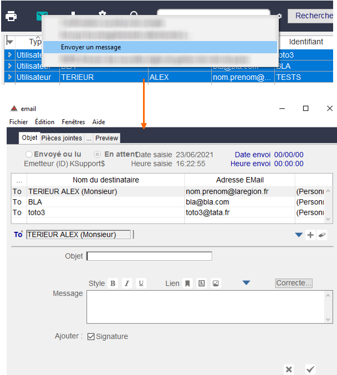Switch to the Pièces jointes tab

(x=62, y=138)
